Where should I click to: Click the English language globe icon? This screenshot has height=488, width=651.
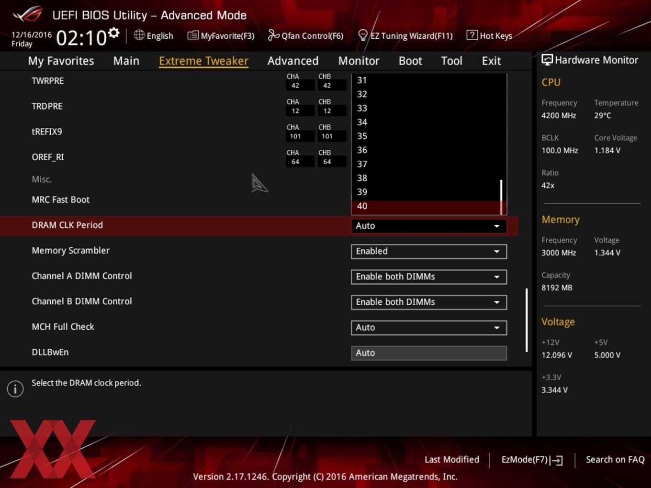pyautogui.click(x=139, y=35)
